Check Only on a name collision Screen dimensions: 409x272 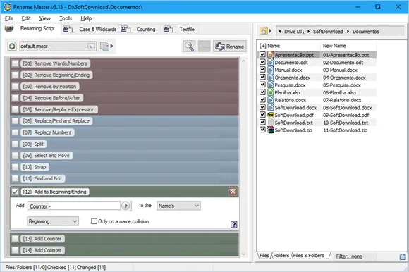point(94,221)
